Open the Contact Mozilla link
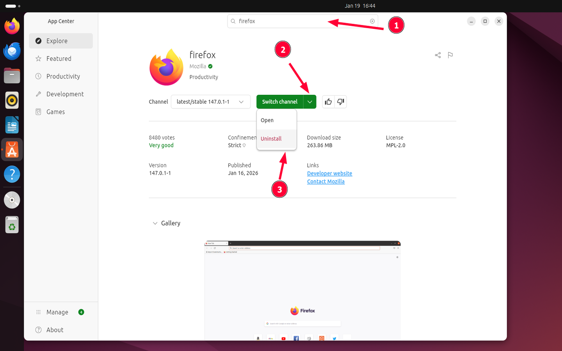562x351 pixels. (x=326, y=181)
